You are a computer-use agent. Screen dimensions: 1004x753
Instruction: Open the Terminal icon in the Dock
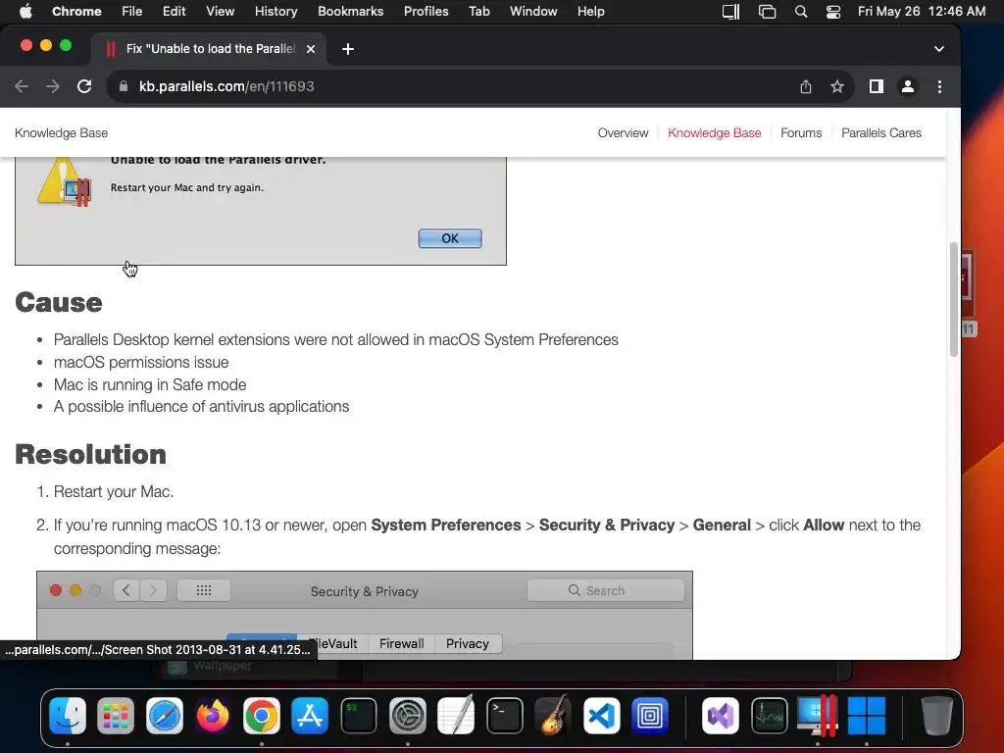505,715
